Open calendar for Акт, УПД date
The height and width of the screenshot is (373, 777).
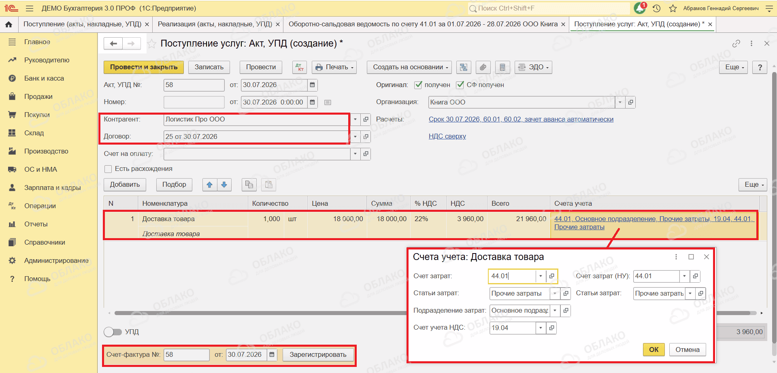coord(312,85)
